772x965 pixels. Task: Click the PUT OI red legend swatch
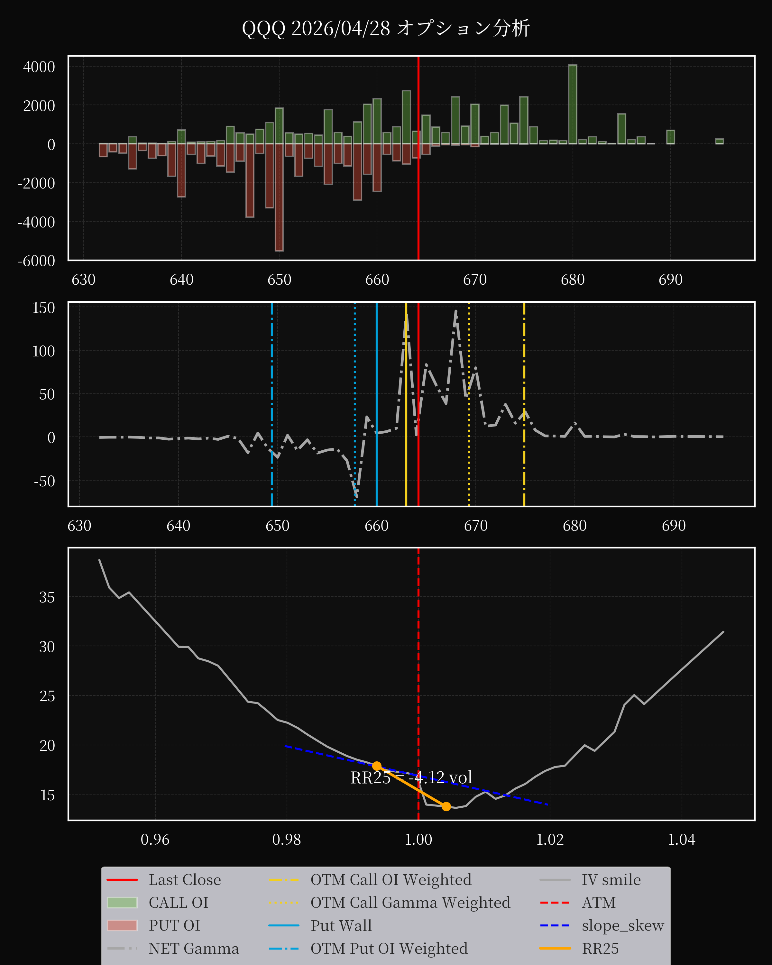[122, 926]
